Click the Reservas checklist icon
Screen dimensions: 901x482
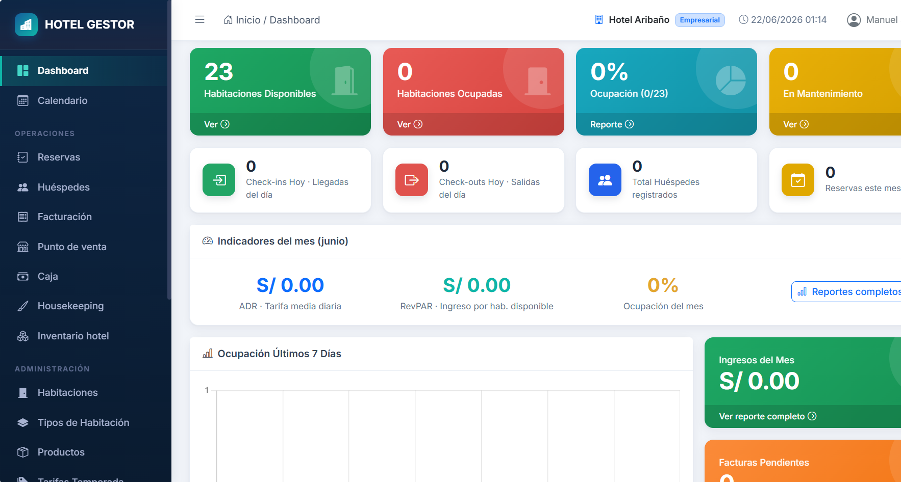(x=23, y=157)
